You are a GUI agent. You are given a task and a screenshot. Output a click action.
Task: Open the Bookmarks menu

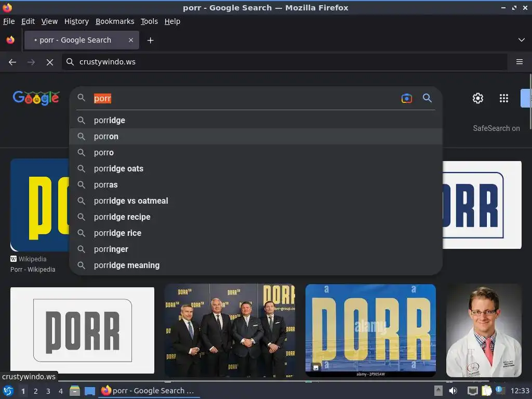115,21
